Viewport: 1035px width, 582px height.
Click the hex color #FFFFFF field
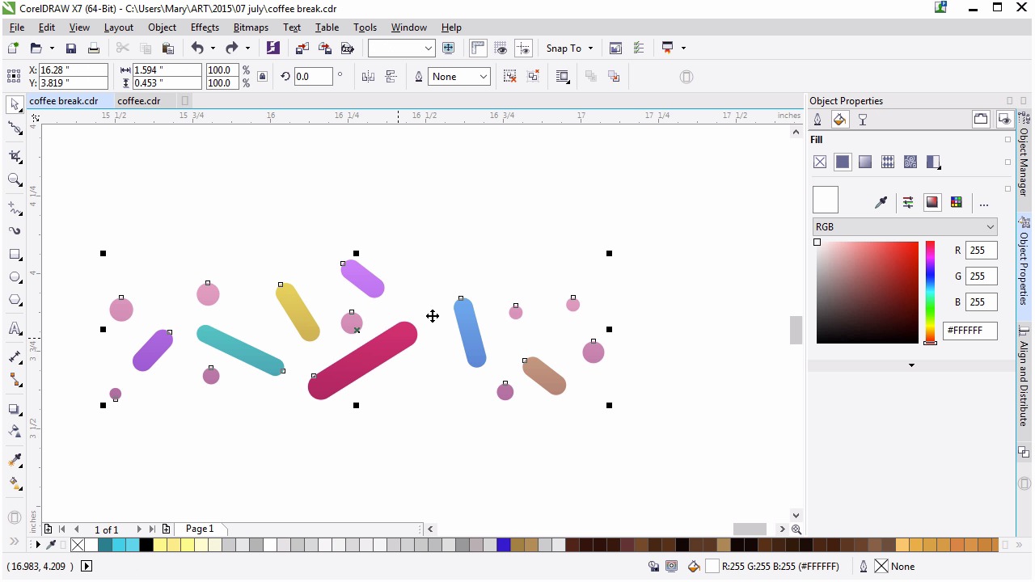point(970,331)
